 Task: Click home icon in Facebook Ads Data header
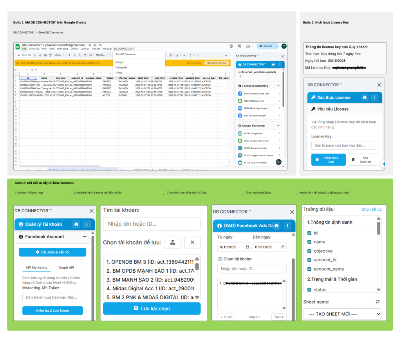276,226
